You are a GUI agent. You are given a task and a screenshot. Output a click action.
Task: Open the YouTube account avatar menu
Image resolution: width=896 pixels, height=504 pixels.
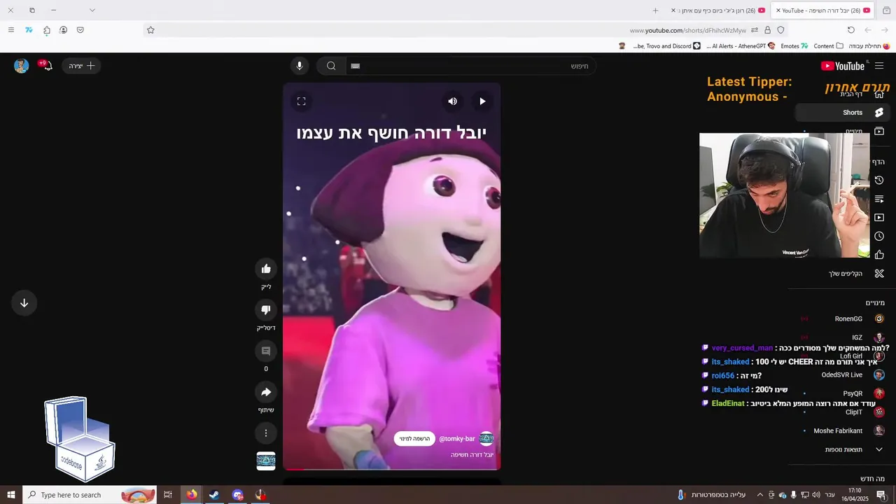(x=22, y=66)
